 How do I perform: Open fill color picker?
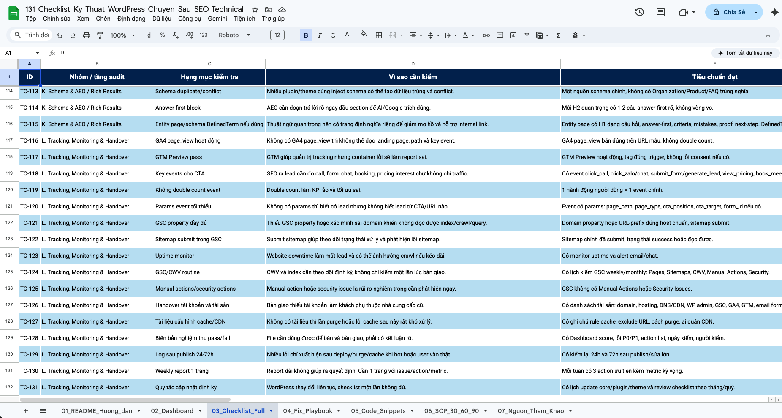[364, 35]
